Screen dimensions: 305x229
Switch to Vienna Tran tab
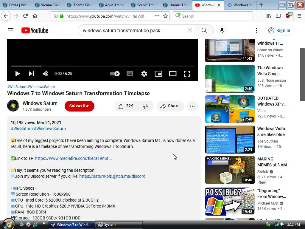tap(48, 5)
